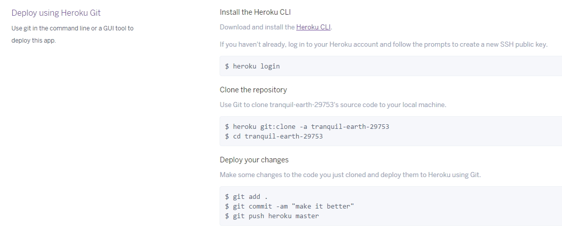Click the dollar prompt before heroku login
The height and width of the screenshot is (240, 562).
pyautogui.click(x=227, y=66)
